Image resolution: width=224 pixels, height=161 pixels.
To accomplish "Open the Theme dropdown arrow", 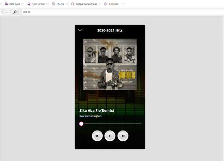I will click(67, 4).
